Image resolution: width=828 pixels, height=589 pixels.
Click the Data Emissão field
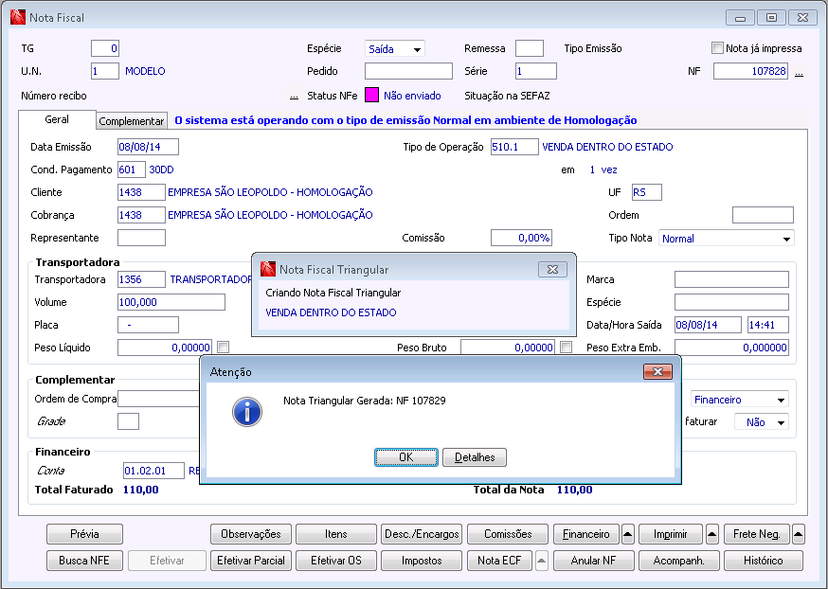[148, 147]
